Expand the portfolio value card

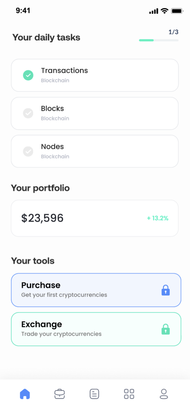[95, 218]
